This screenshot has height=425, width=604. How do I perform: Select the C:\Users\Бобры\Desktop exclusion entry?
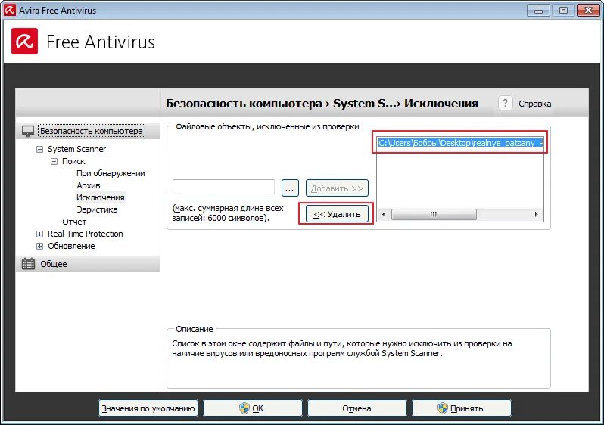tap(460, 143)
